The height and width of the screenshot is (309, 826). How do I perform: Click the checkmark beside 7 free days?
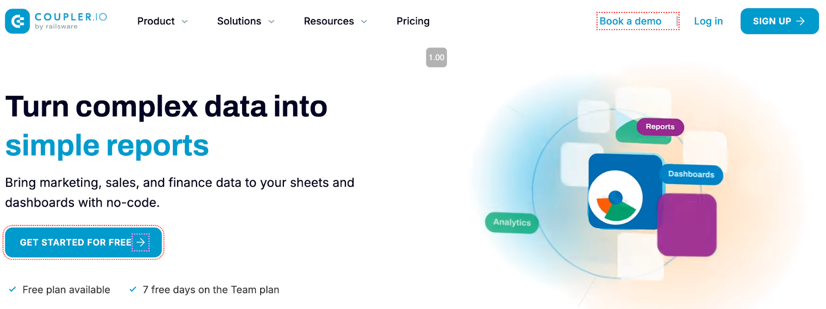133,289
